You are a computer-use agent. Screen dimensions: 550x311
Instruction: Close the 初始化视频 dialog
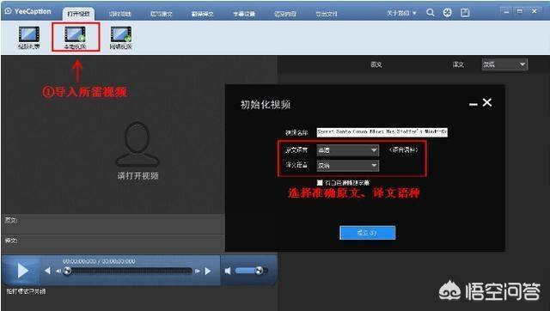(487, 102)
